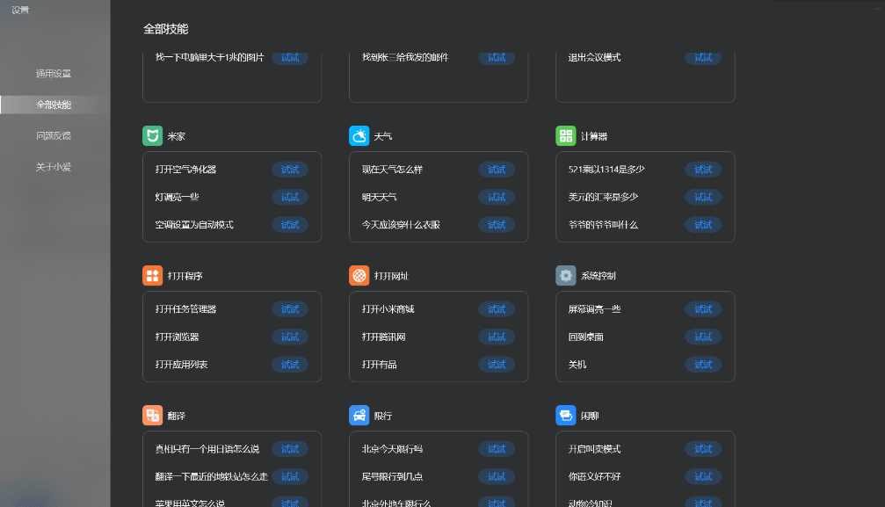Click the 系统控制 gear icon

(x=565, y=276)
